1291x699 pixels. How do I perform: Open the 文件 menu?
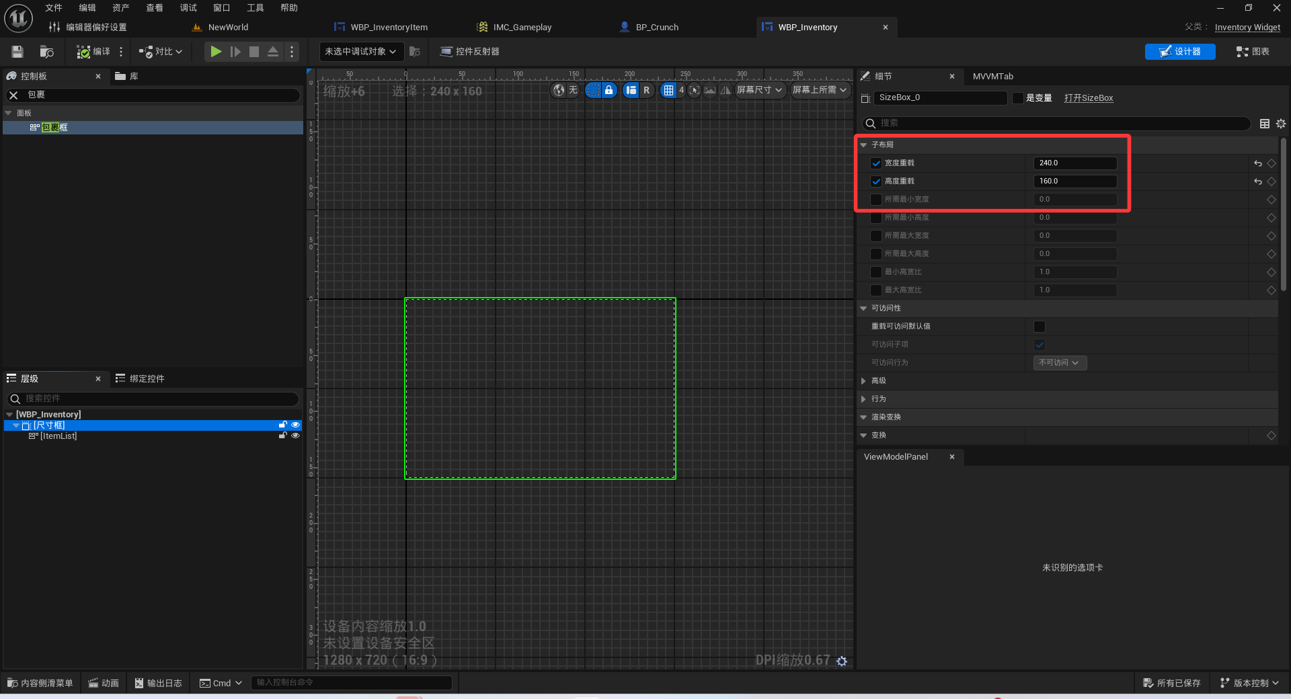pyautogui.click(x=54, y=8)
